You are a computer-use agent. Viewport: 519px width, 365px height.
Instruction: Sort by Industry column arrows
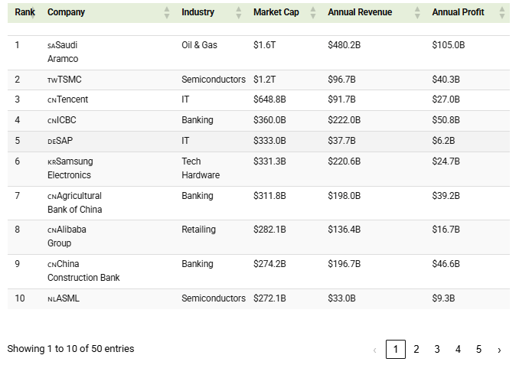coord(238,12)
